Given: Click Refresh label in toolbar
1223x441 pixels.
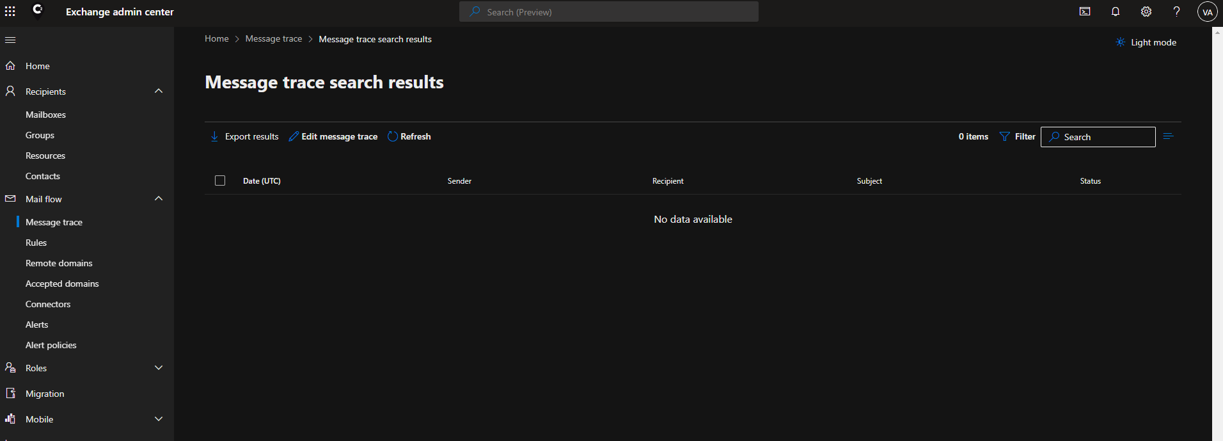Looking at the screenshot, I should 416,136.
